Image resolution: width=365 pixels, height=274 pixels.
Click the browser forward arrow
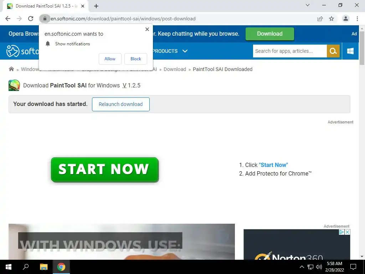tap(19, 19)
